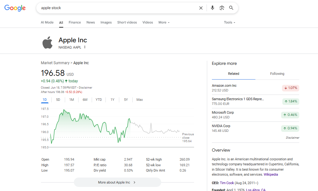
Task: Click the 52-wk low value 169.21
Action: pos(185,165)
